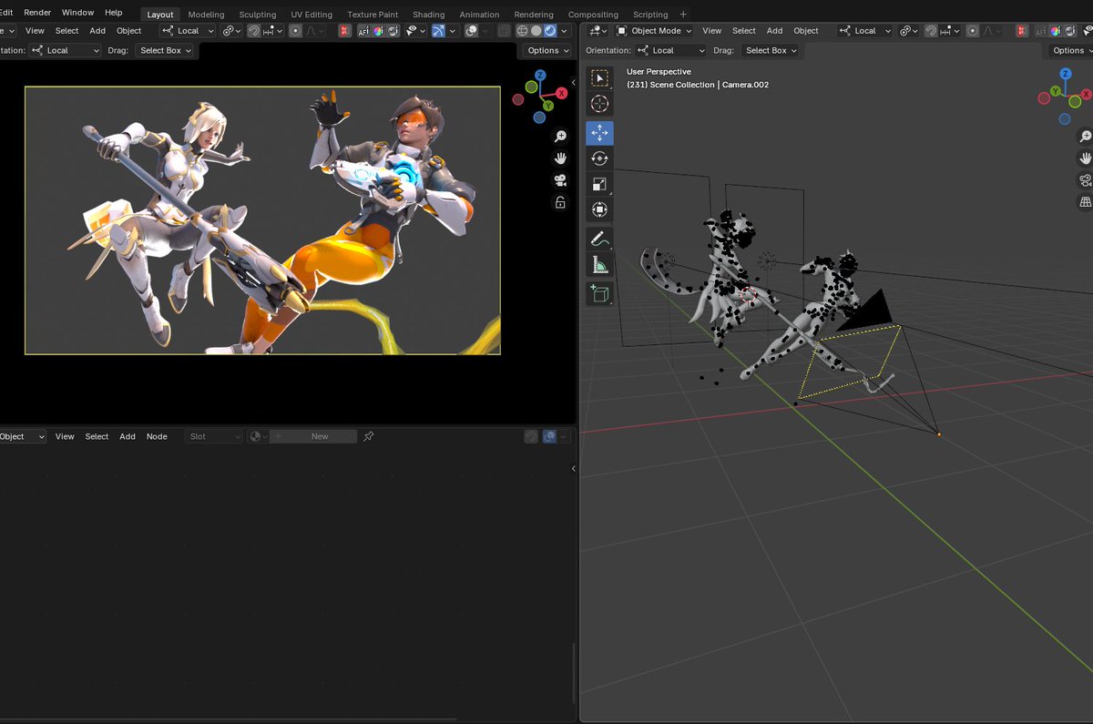1093x724 pixels.
Task: Toggle camera view icon in right viewport
Action: tap(1085, 180)
